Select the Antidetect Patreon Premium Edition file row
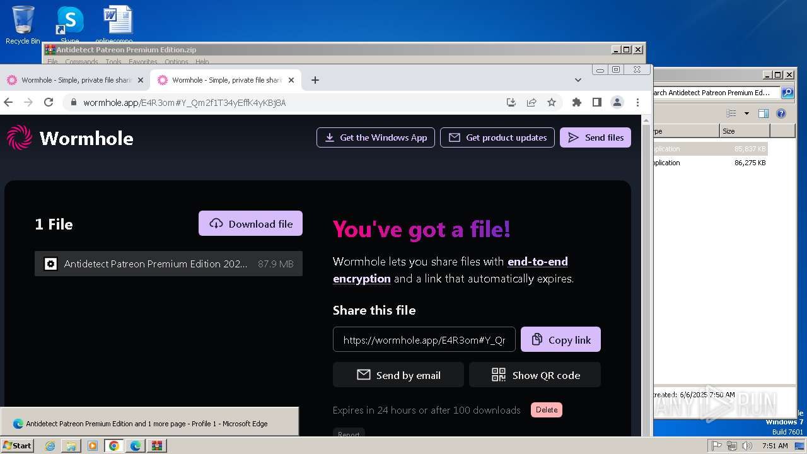The width and height of the screenshot is (807, 454). pyautogui.click(x=168, y=264)
